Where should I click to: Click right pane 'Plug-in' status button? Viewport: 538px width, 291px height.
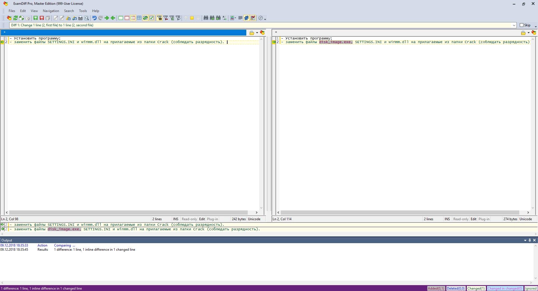coord(484,219)
